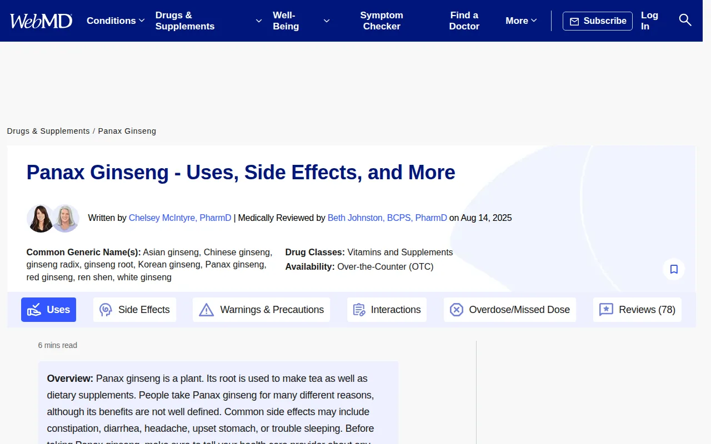Click the Overdose/Missed Dose circle-x icon
Screen dimensions: 711x444
pos(457,310)
